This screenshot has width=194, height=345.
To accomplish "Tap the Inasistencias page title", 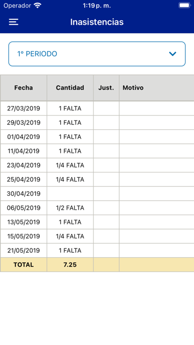I will (x=97, y=22).
